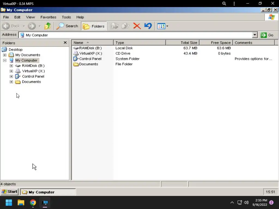Click the Address bar field

click(x=135, y=35)
